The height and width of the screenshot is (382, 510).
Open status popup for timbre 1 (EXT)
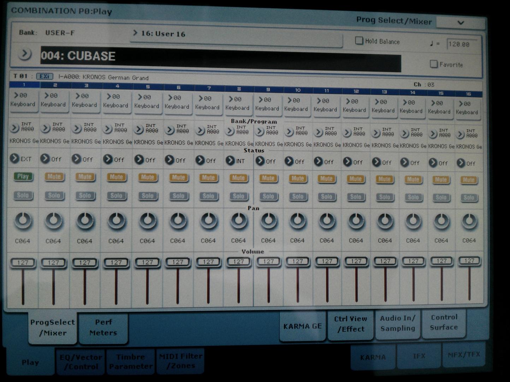(x=14, y=158)
